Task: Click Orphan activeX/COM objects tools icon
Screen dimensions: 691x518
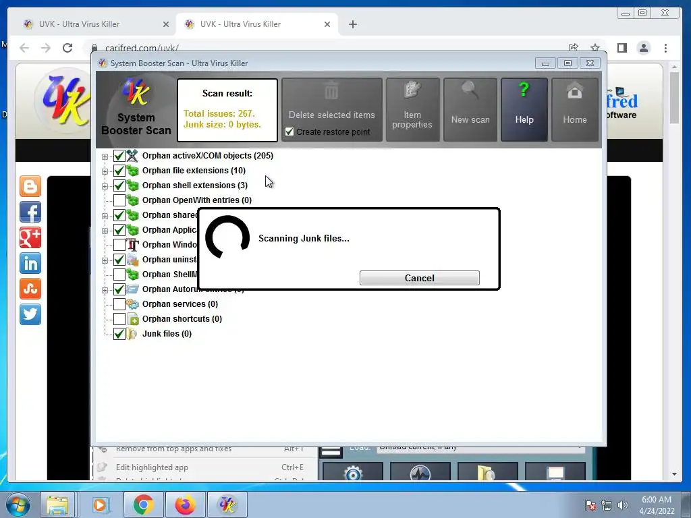Action: [132, 156]
